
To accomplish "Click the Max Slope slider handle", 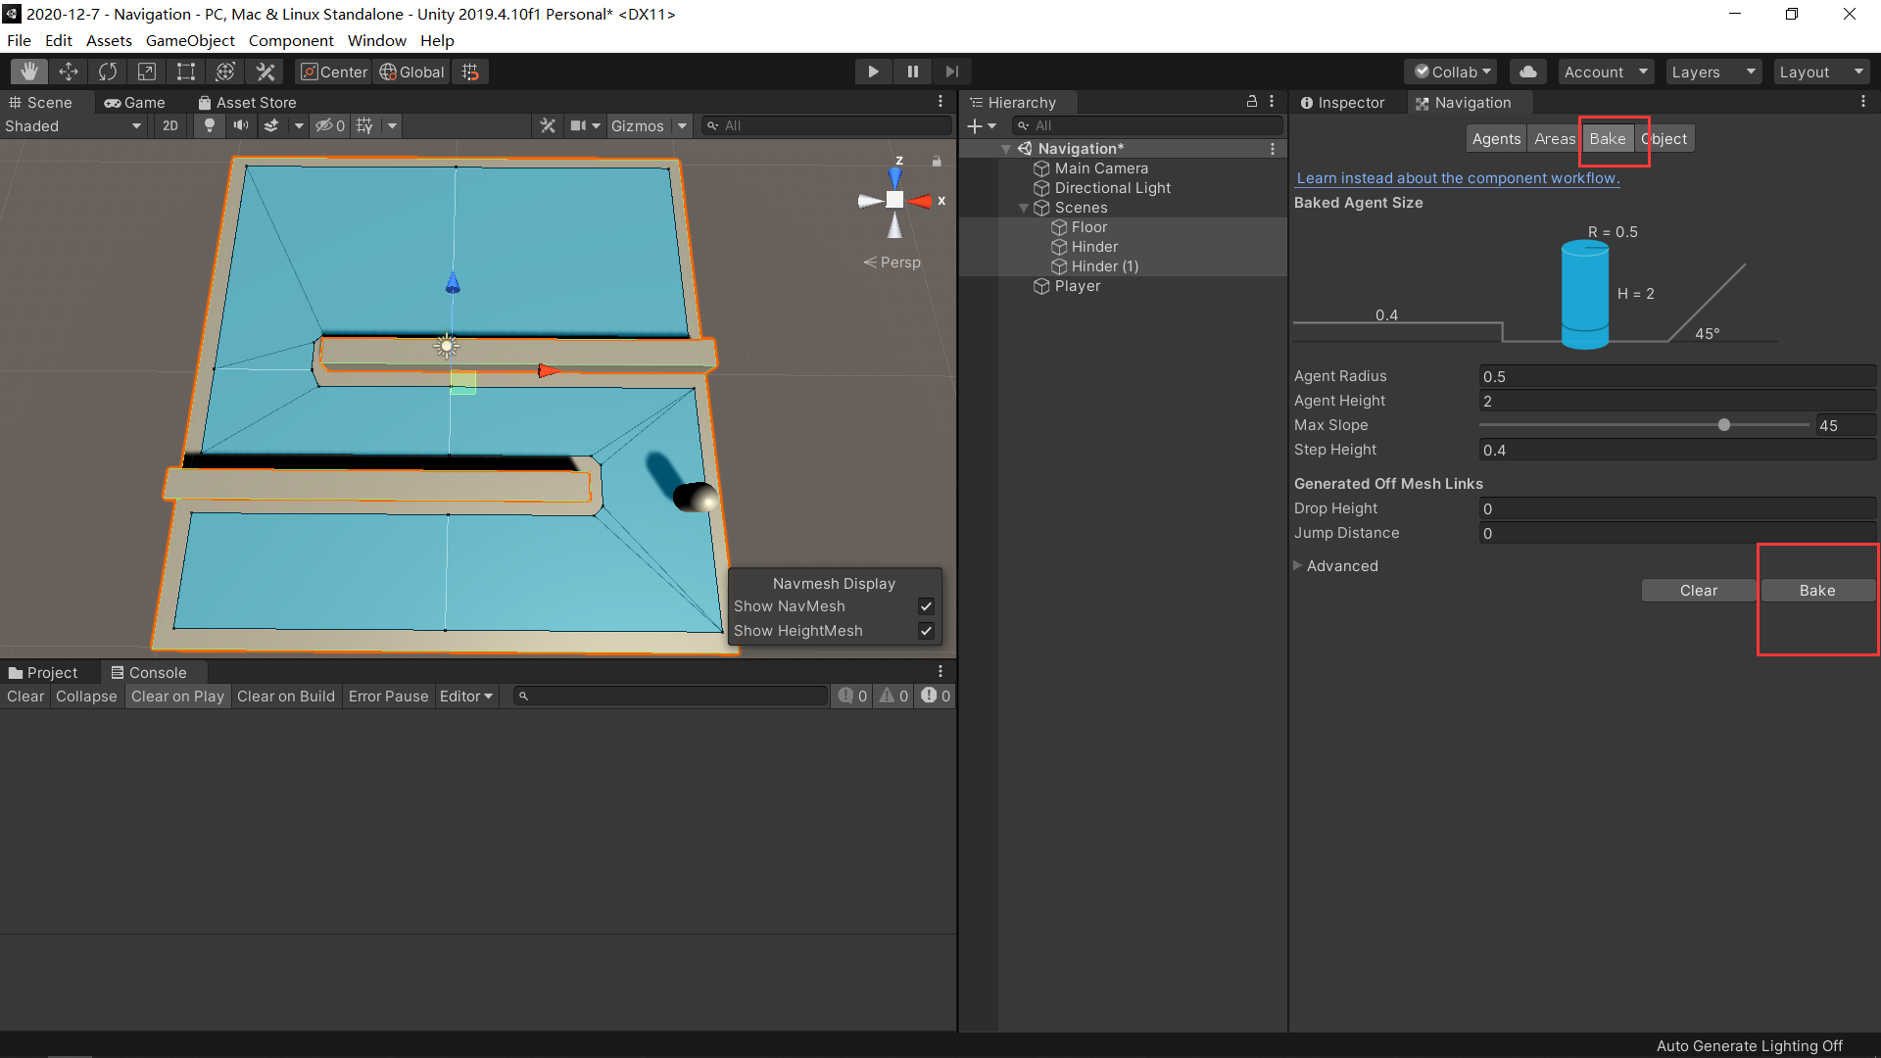I will pos(1723,425).
